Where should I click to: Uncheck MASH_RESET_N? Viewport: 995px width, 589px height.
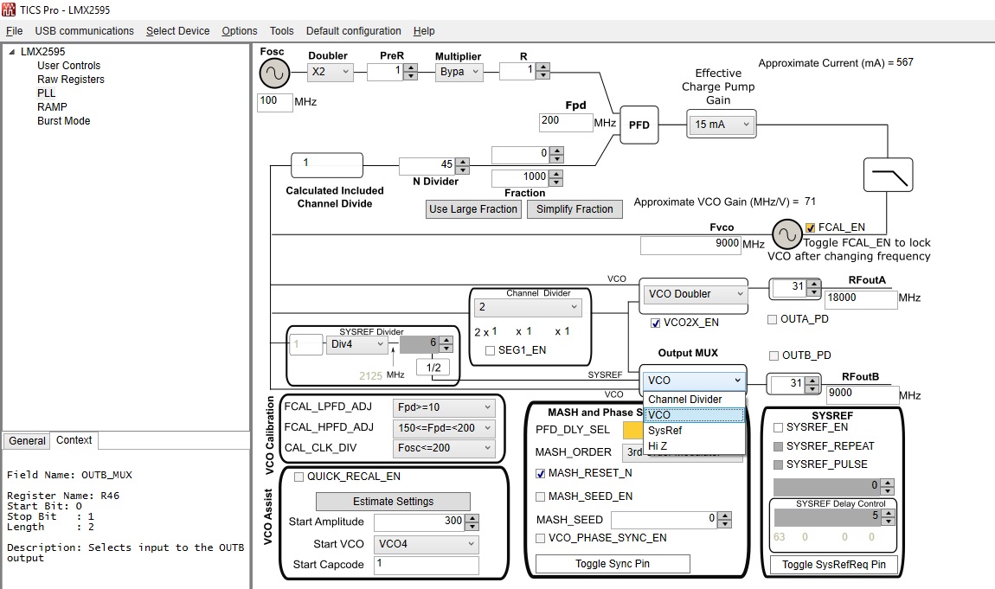(x=541, y=474)
